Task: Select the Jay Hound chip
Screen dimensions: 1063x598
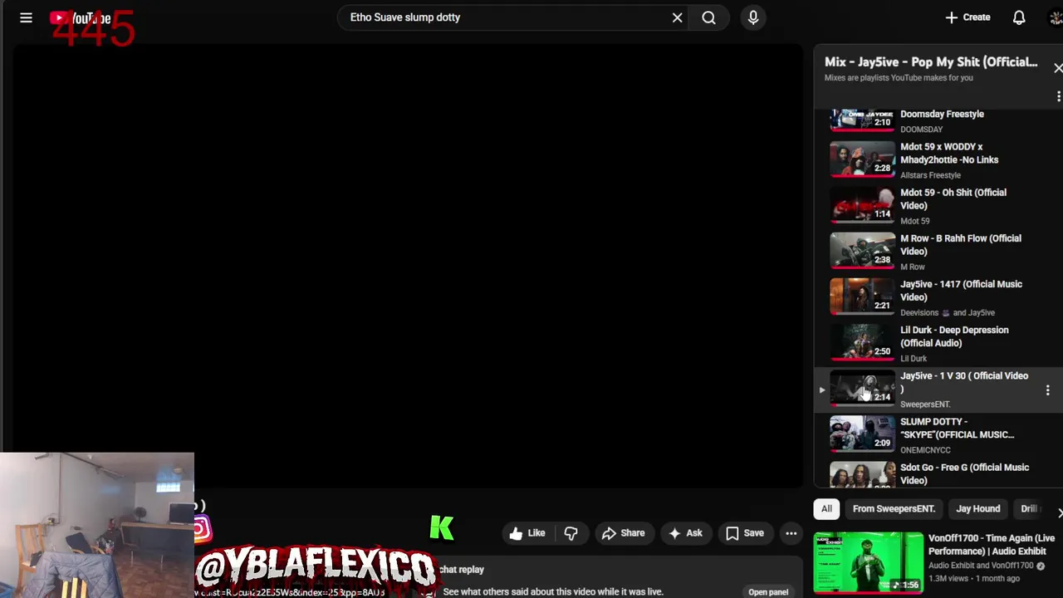Action: pos(977,509)
